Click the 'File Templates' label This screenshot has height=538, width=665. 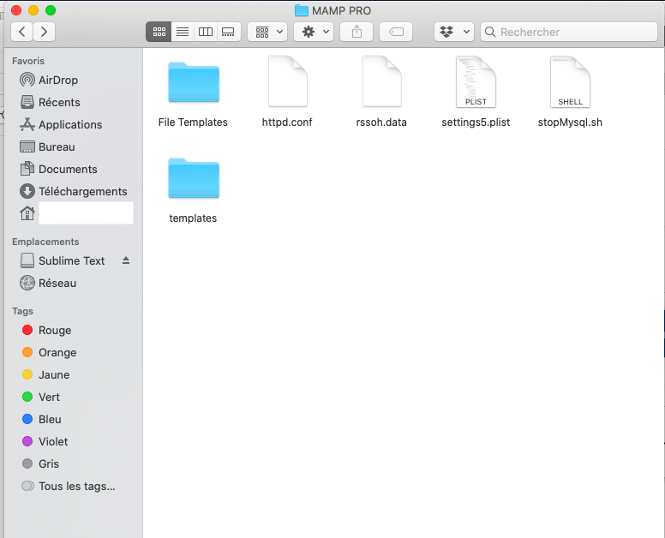[193, 123]
